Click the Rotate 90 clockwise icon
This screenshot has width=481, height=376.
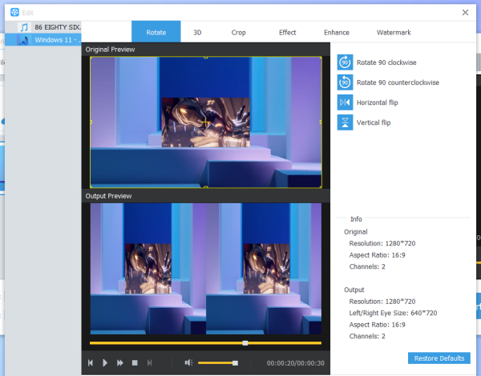click(345, 62)
